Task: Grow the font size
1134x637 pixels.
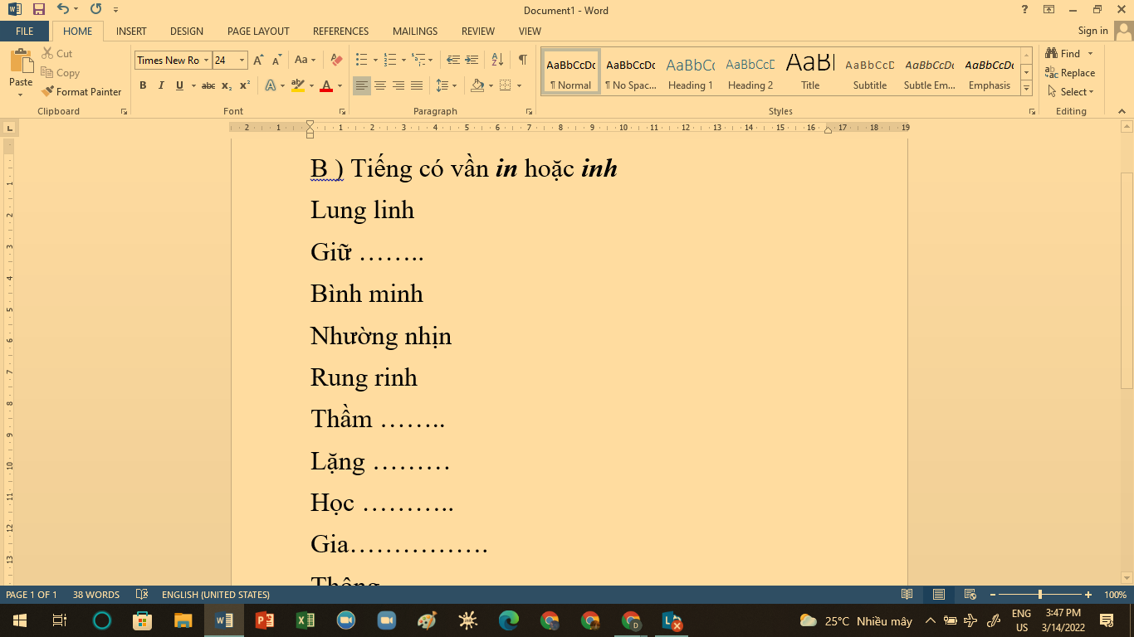Action: [258, 60]
